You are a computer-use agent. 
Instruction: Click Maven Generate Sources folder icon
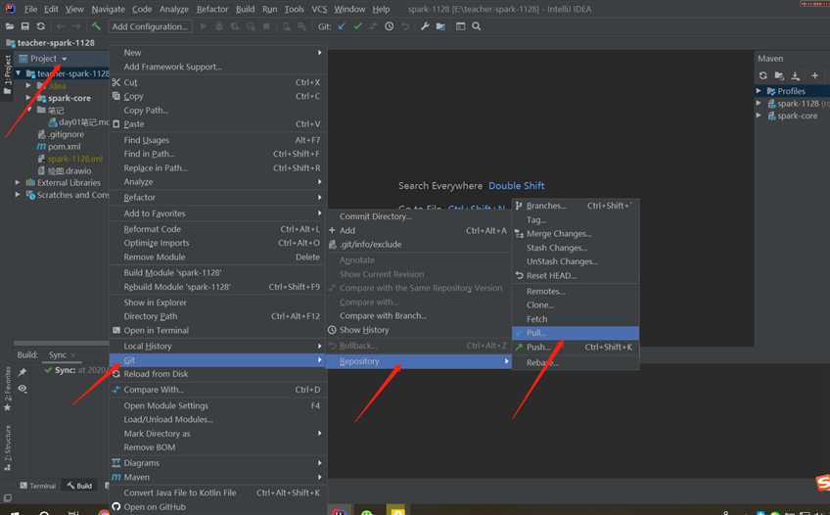tap(779, 75)
